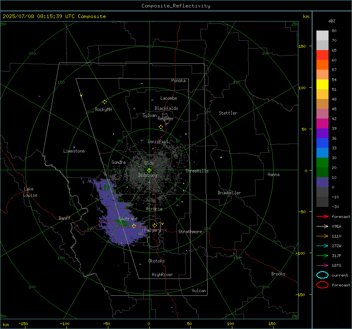Click the slate-purple 10–0 dBZ swatch
The width and height of the screenshot is (352, 329).
(322, 182)
